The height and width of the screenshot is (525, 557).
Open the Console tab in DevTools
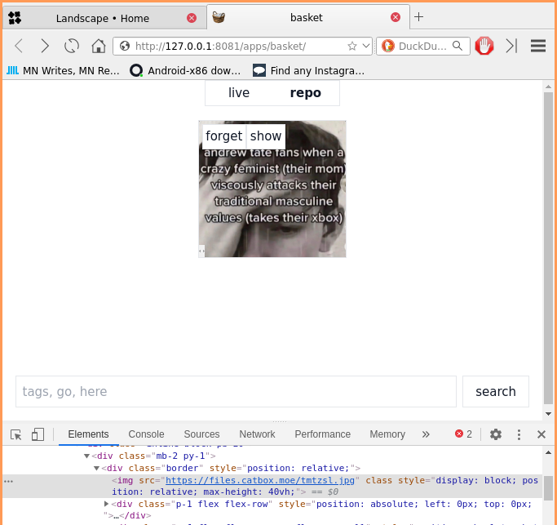(x=146, y=434)
